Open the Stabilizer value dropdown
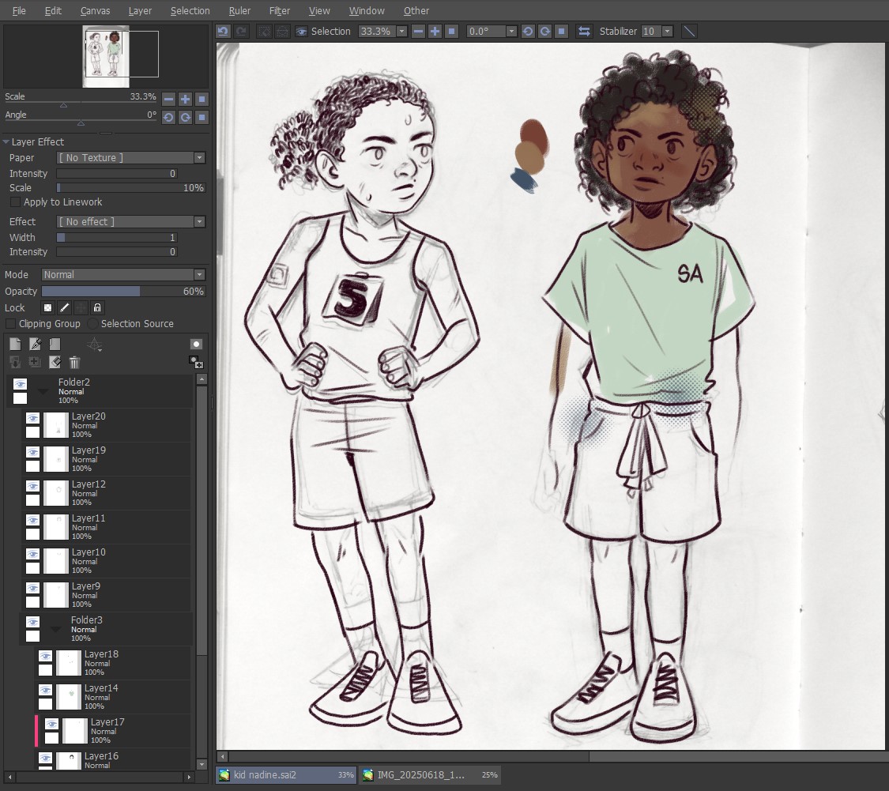The height and width of the screenshot is (791, 889). [667, 31]
